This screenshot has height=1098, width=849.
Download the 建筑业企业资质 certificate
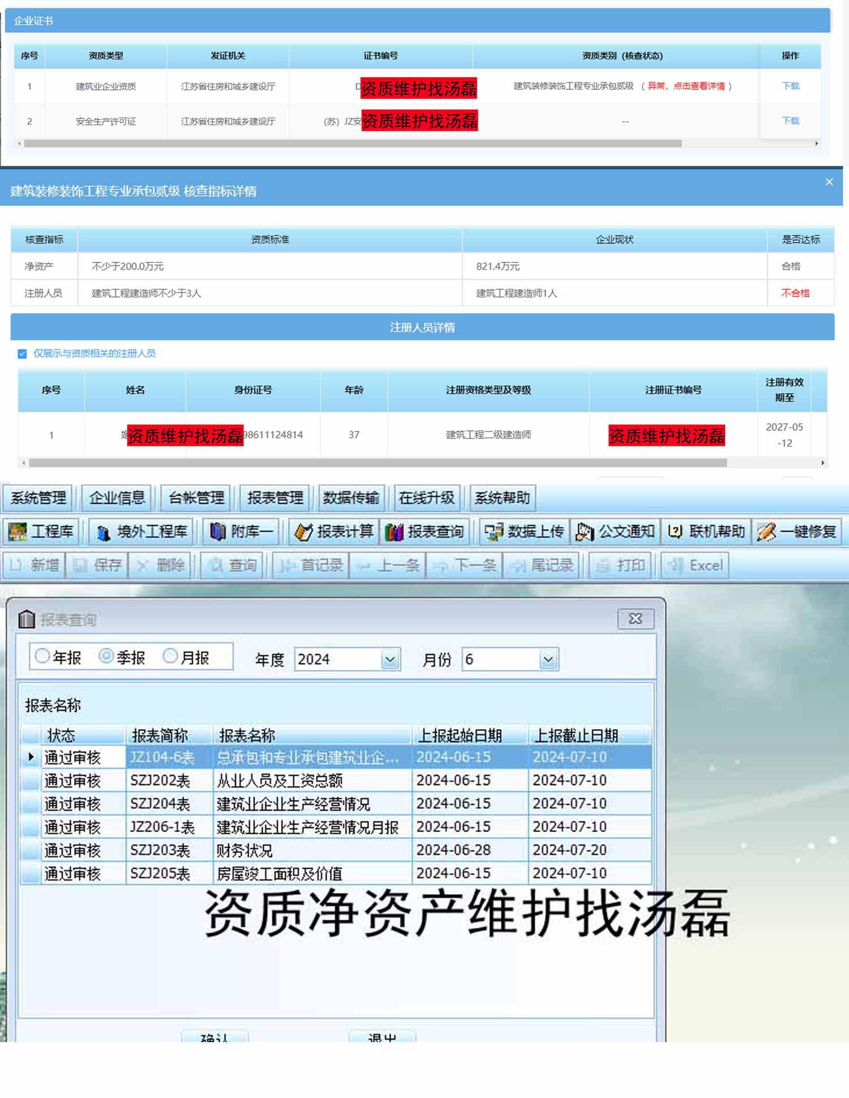pyautogui.click(x=790, y=86)
